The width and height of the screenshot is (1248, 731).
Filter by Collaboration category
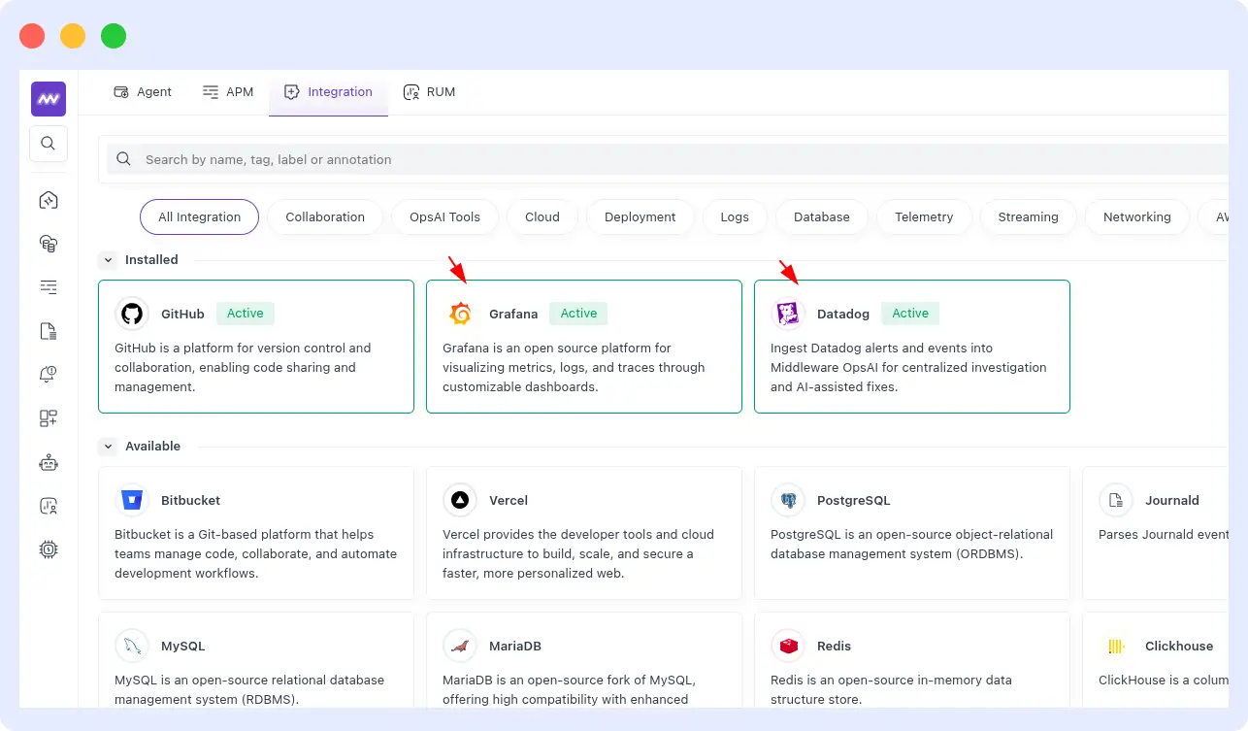click(325, 217)
